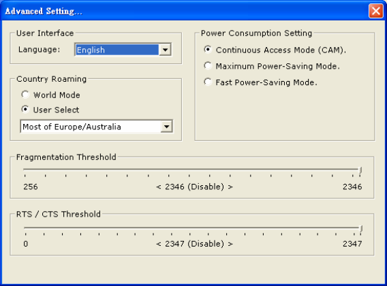This screenshot has width=387, height=286.
Task: Click Fragmentation Threshold slider thumb
Action: pyautogui.click(x=360, y=170)
